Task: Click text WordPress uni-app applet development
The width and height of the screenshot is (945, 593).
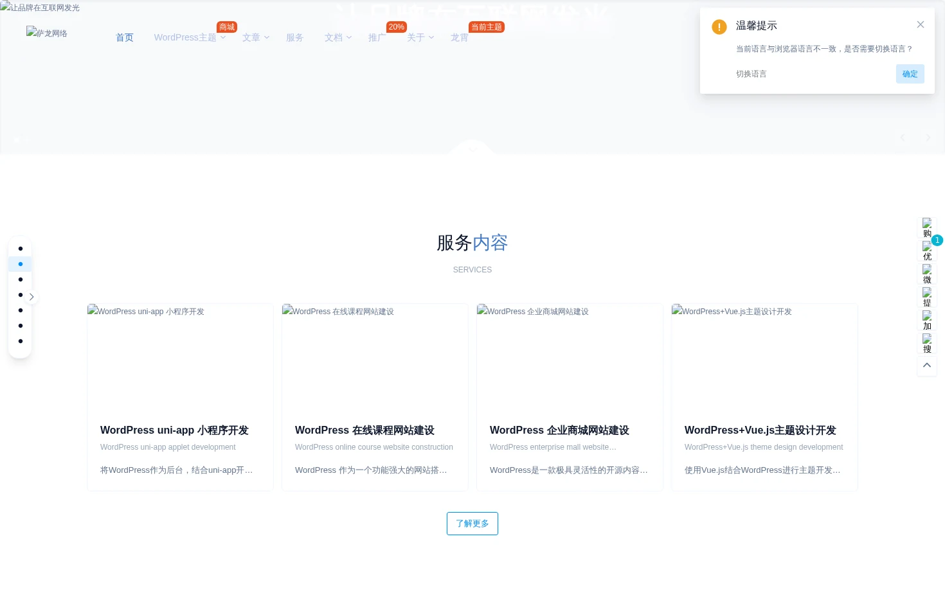Action: (168, 447)
